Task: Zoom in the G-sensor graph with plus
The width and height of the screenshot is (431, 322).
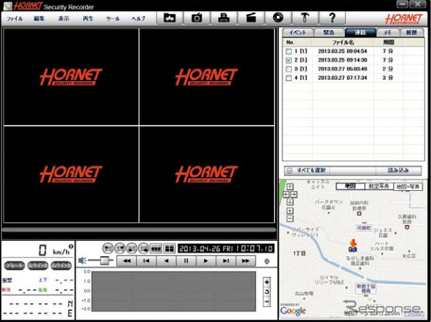Action: tap(267, 282)
